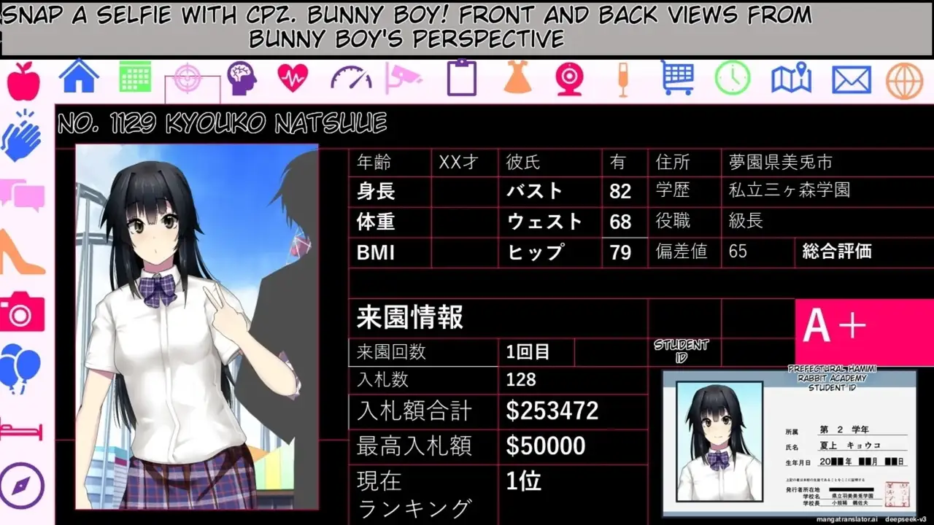
Task: Click the red camera icon
Action: (23, 311)
